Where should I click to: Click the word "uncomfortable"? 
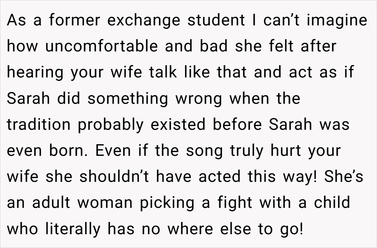pos(101,47)
